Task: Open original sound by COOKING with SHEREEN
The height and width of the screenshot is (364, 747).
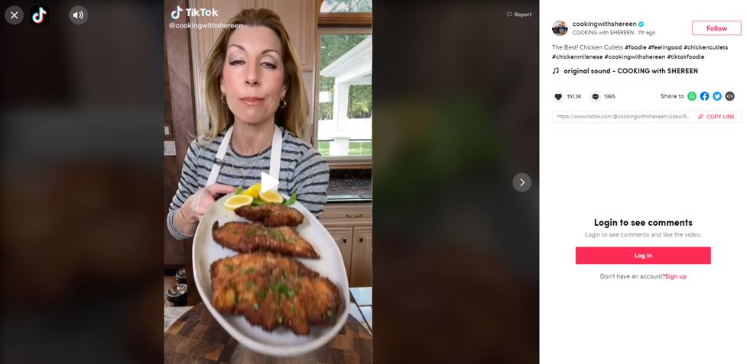Action: [x=630, y=71]
